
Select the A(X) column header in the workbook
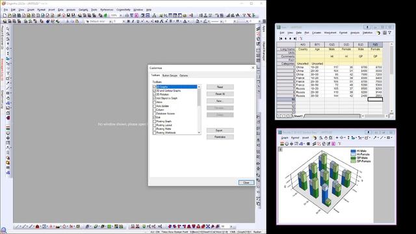click(x=303, y=45)
